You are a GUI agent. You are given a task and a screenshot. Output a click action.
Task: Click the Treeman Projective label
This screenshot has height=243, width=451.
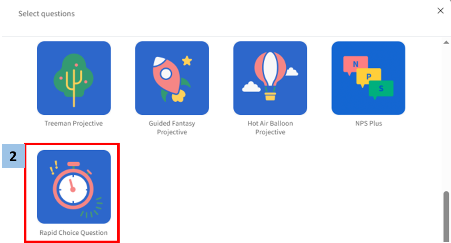[74, 123]
